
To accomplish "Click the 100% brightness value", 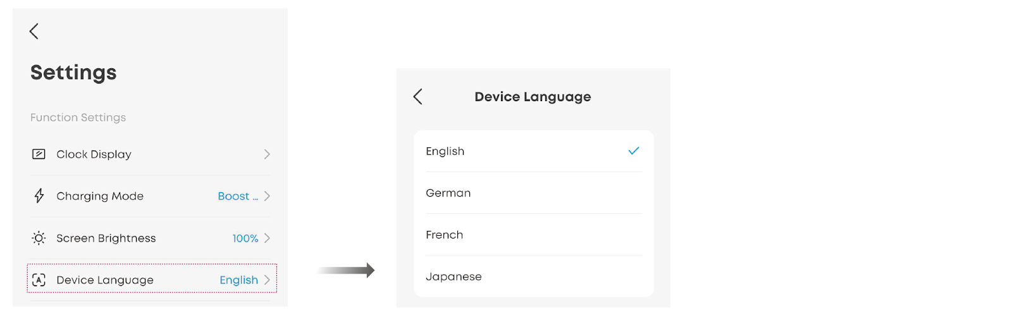I will (245, 238).
